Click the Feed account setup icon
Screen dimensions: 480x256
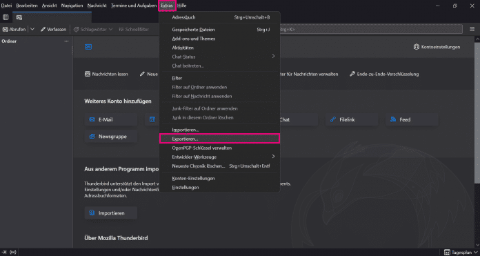pos(393,120)
